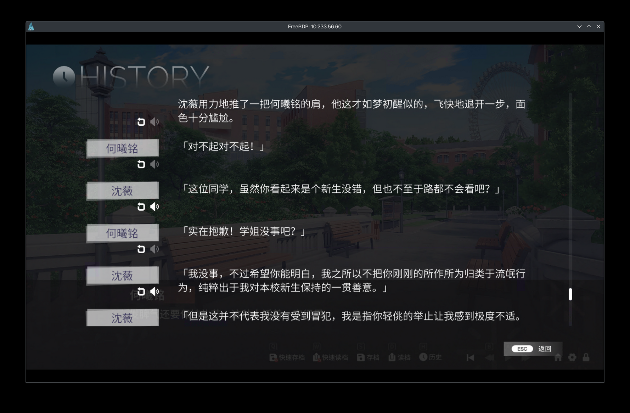Click the clock icon beside the HISTORY title
Viewport: 630px width, 413px height.
point(64,76)
